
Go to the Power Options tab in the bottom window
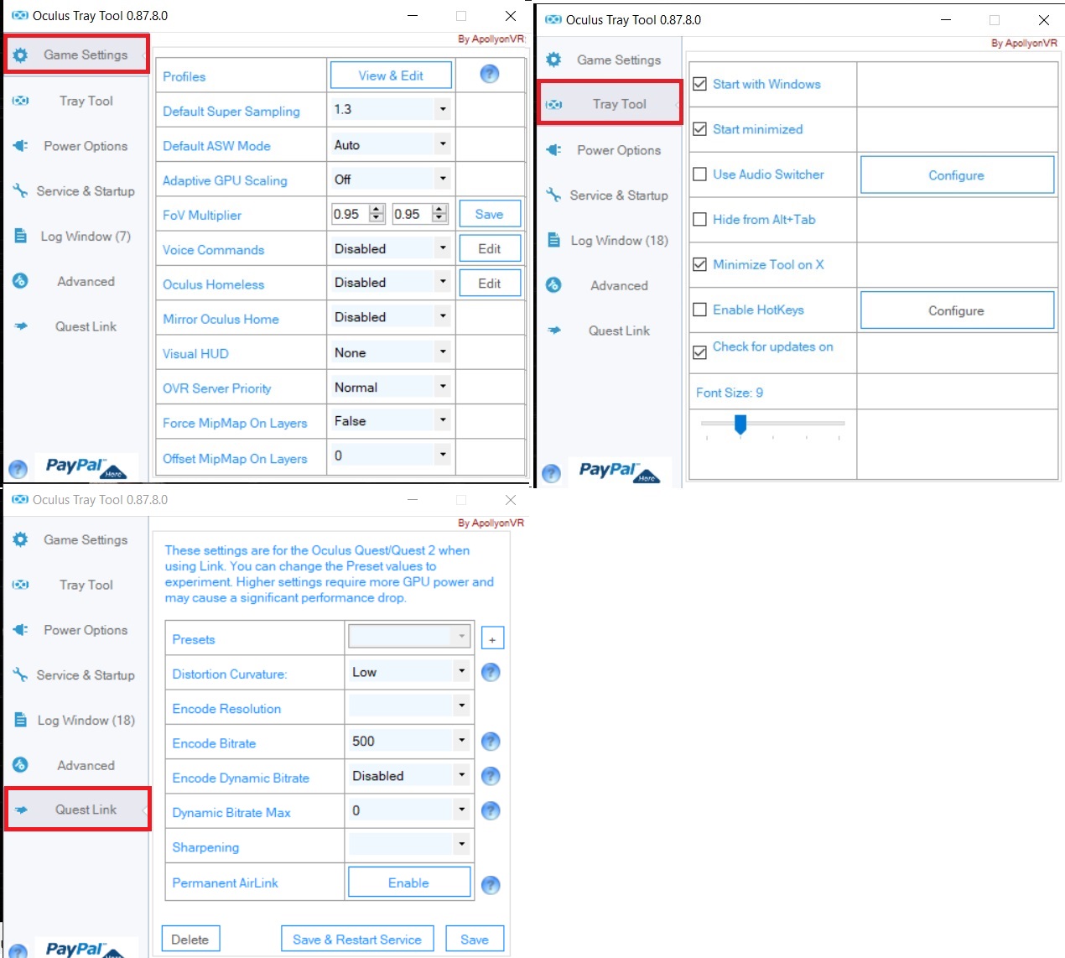76,630
